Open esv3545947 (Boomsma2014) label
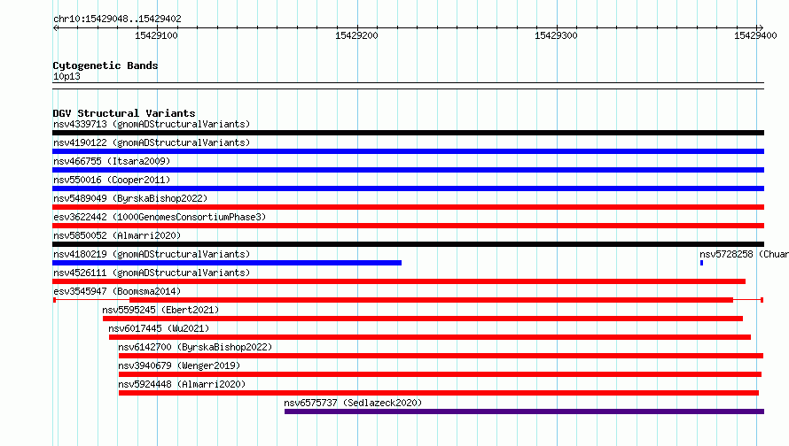The width and height of the screenshot is (789, 446). point(117,291)
